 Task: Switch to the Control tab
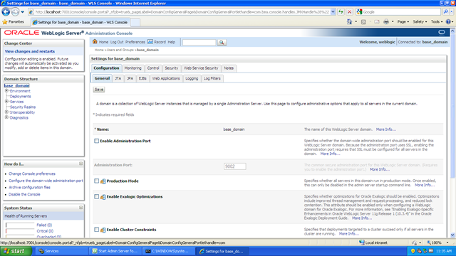[x=153, y=68]
